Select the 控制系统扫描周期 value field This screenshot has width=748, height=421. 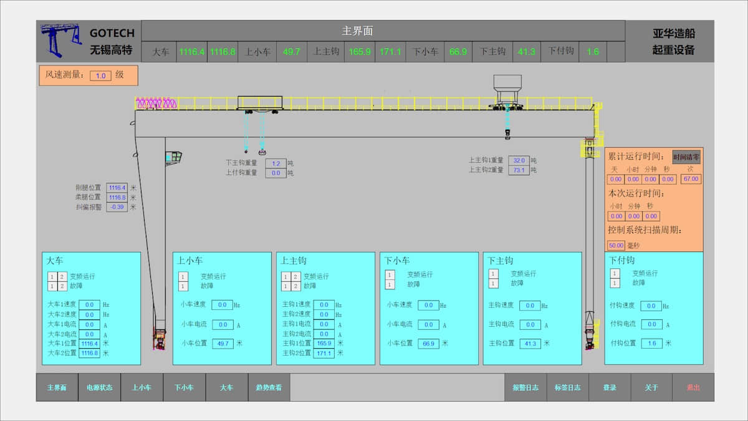click(616, 245)
